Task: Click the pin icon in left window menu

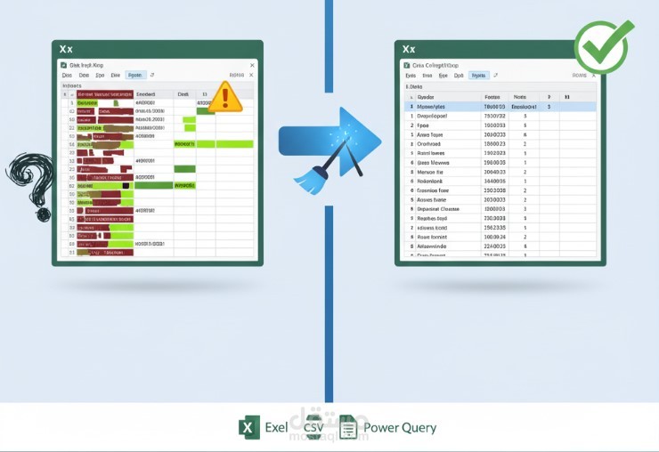Action: coord(152,76)
